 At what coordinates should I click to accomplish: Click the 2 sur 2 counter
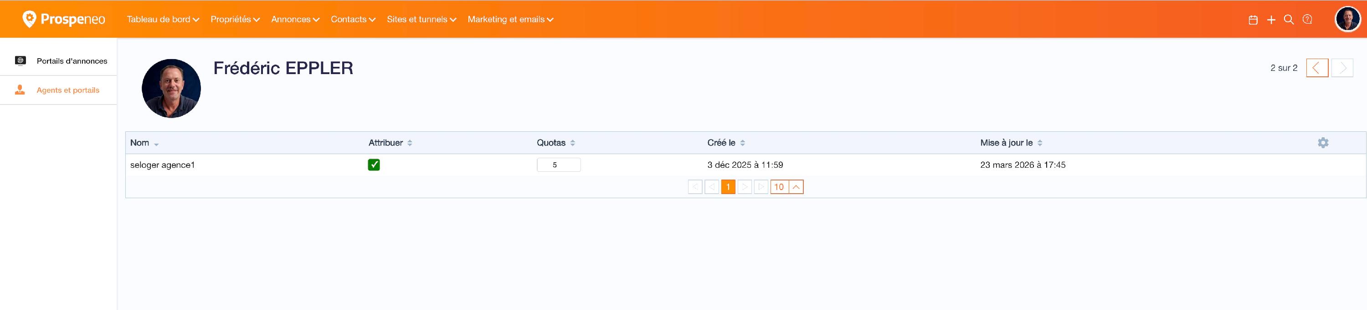point(1284,68)
